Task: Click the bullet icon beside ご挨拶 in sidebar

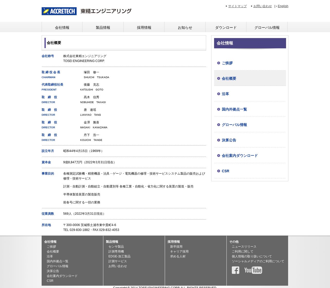Action: tap(219, 63)
